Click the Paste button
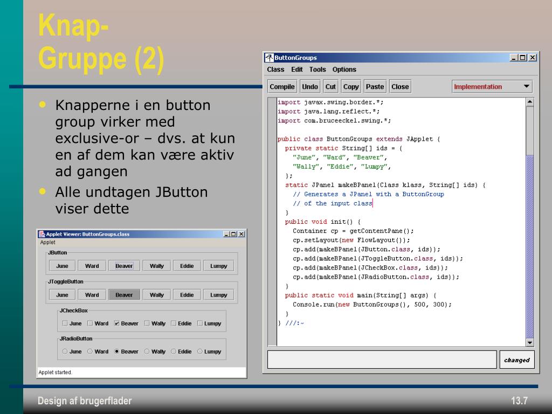 [x=375, y=87]
